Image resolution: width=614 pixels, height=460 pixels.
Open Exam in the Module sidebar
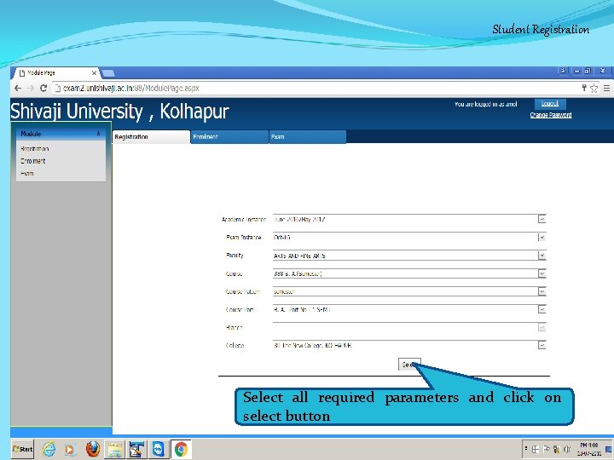coord(27,173)
